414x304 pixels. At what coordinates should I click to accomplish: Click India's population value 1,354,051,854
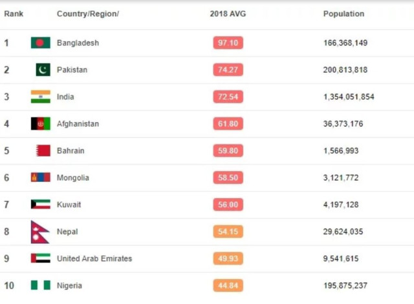[349, 97]
